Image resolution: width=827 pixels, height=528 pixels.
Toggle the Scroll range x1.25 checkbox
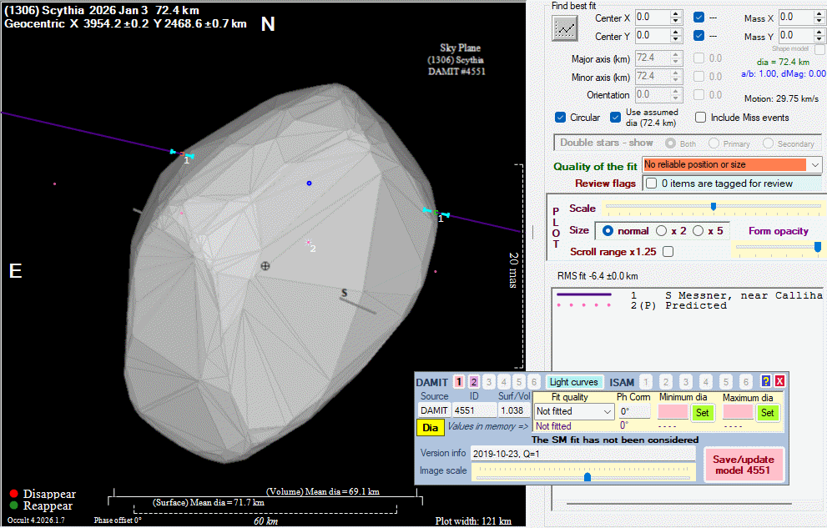point(668,251)
